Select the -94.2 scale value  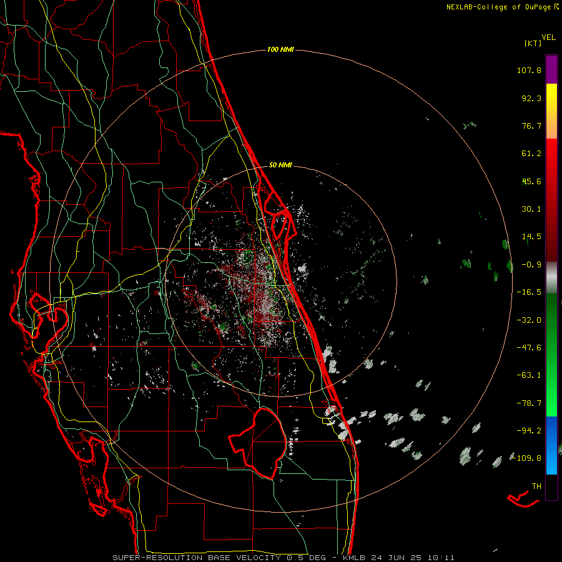529,430
